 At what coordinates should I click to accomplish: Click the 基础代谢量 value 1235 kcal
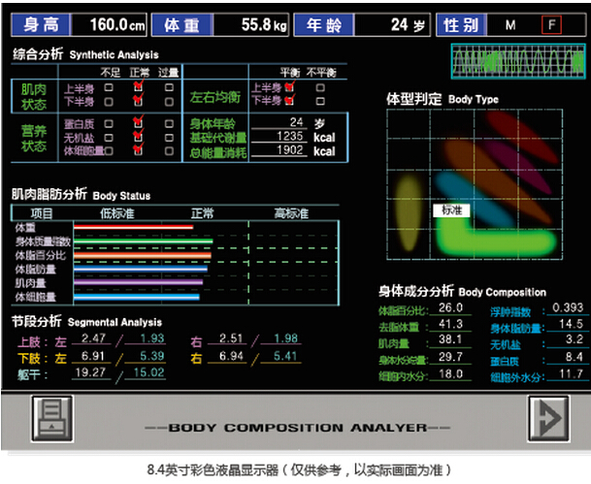[x=288, y=137]
